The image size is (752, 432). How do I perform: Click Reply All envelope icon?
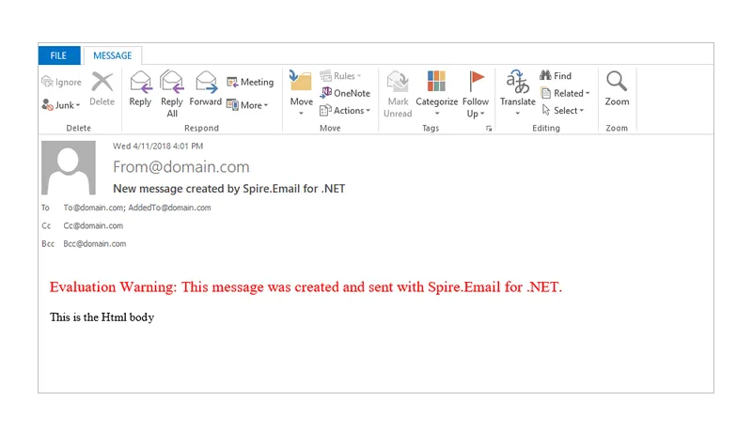point(172,82)
